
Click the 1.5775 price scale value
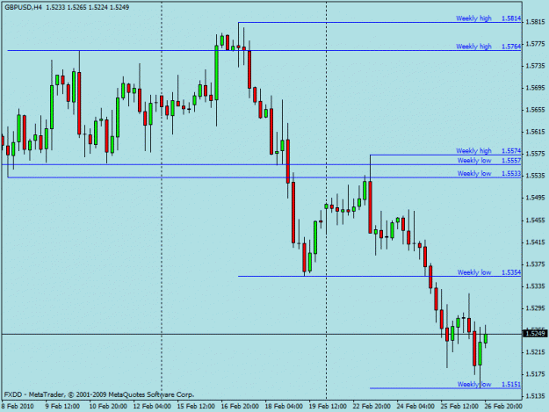click(535, 44)
